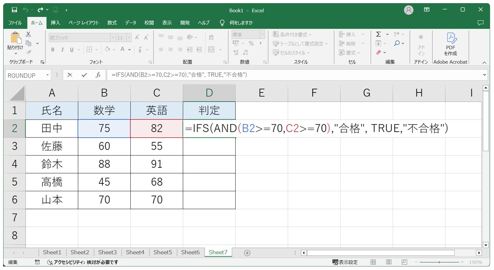
Task: Toggle Underline formatting
Action: pos(72,49)
